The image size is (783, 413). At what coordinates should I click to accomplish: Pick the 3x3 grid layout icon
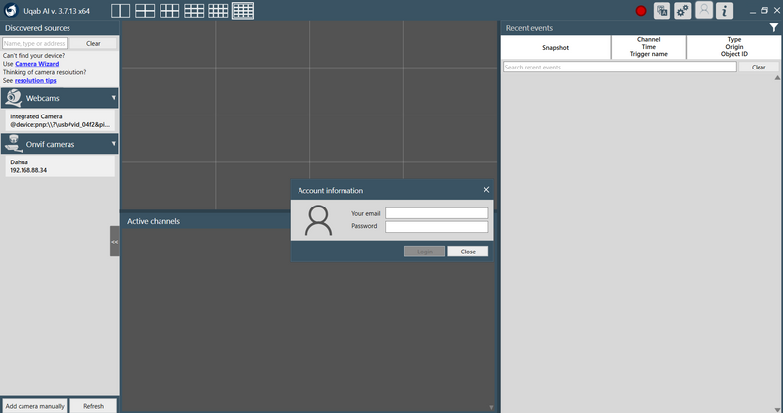pos(194,11)
